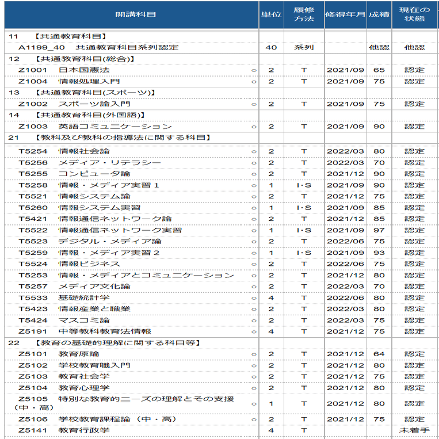Click the 成績 column header
The width and height of the screenshot is (439, 439).
coord(379,14)
